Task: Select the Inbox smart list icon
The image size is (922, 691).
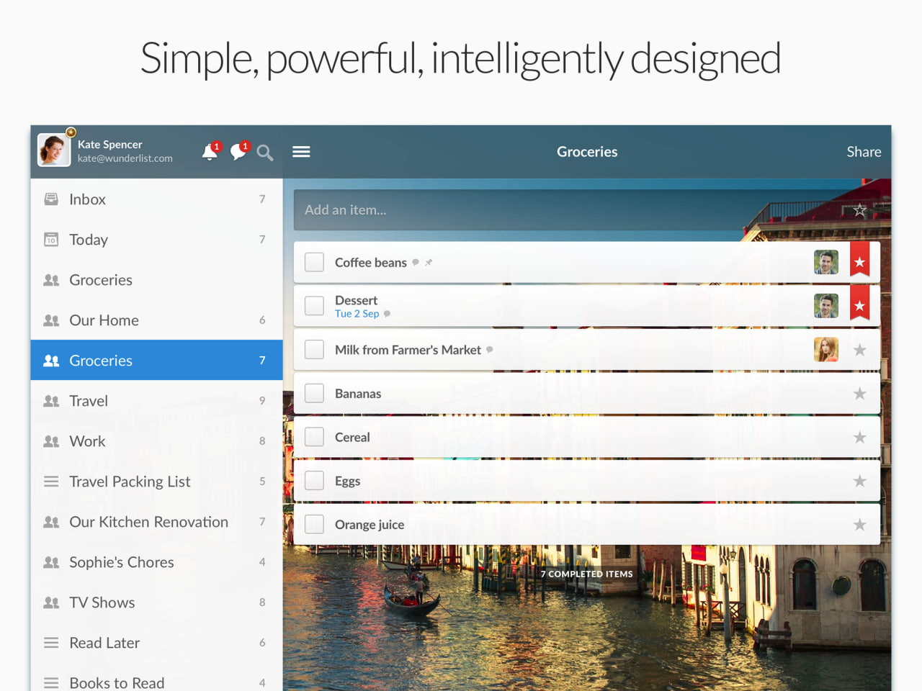Action: coord(50,199)
